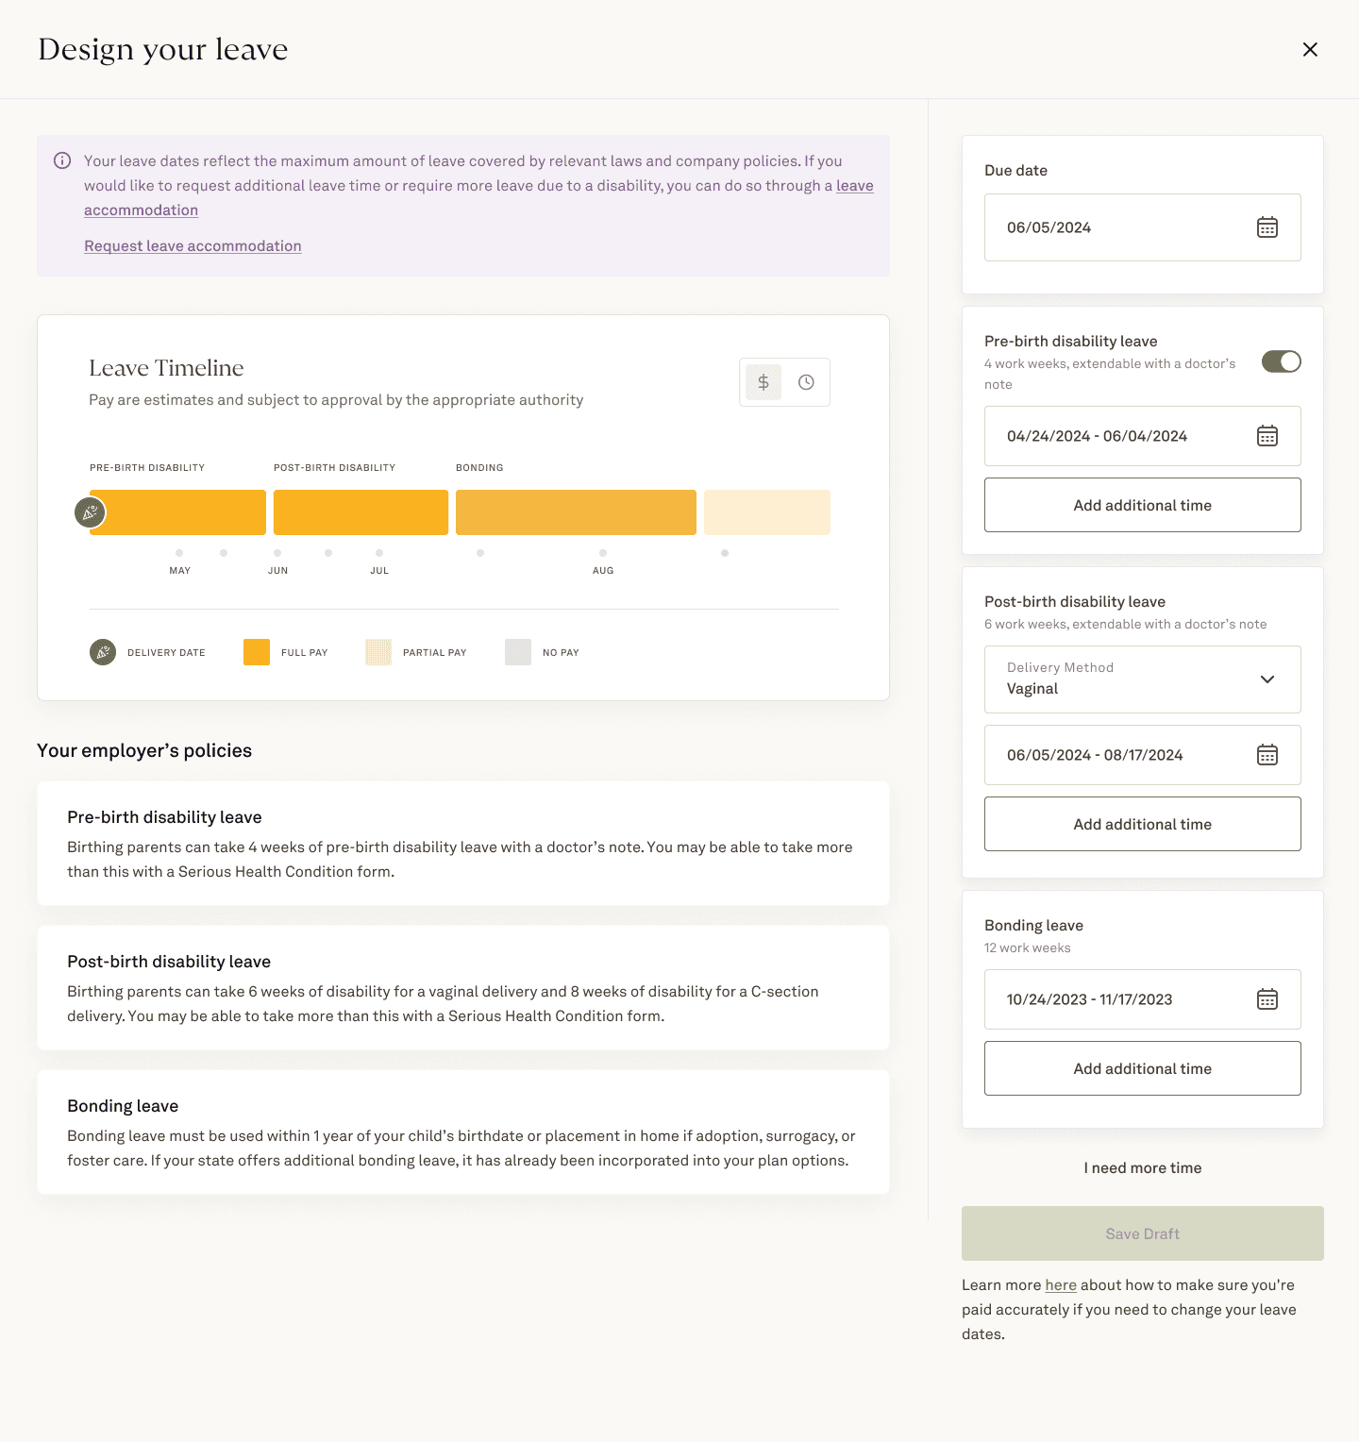Viewport: 1359px width, 1442px height.
Task: Add additional time to bonding leave
Action: 1142,1068
